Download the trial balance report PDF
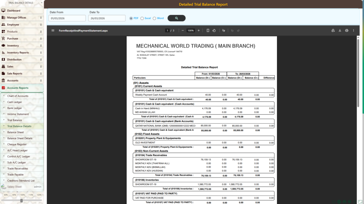The image size is (364, 204). (x=339, y=30)
